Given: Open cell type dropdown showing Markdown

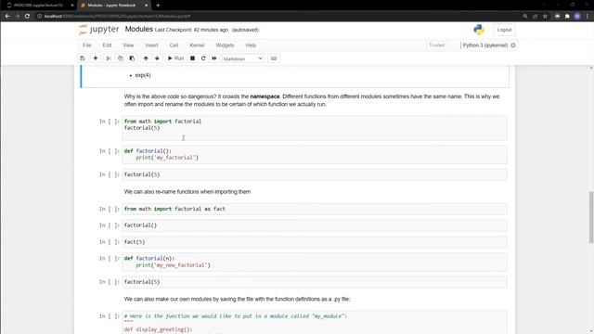Looking at the screenshot, I should click(x=243, y=58).
